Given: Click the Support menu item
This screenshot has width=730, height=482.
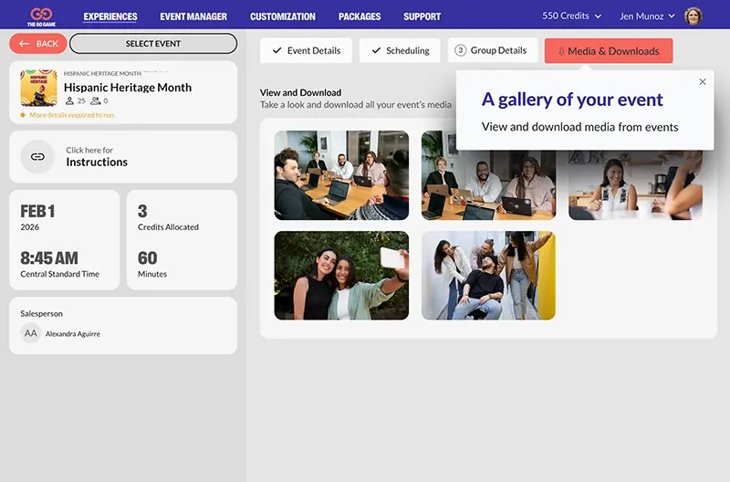Looking at the screenshot, I should pyautogui.click(x=422, y=16).
